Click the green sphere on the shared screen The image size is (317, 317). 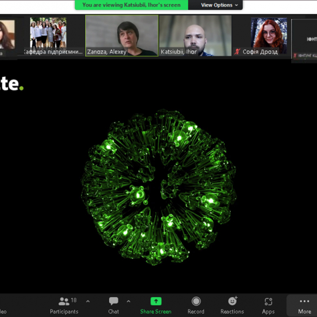tap(158, 187)
